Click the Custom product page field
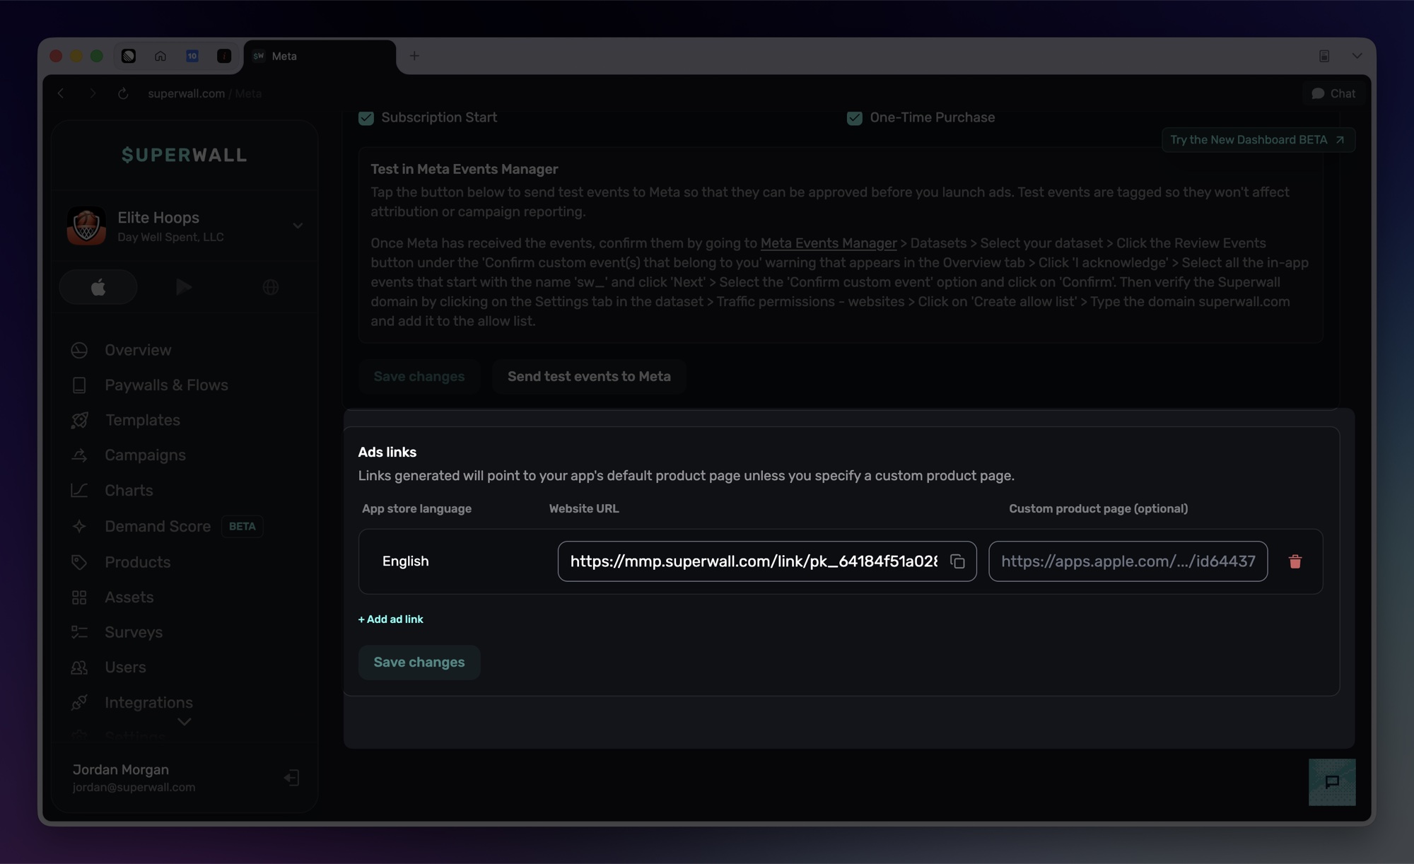 pos(1128,561)
